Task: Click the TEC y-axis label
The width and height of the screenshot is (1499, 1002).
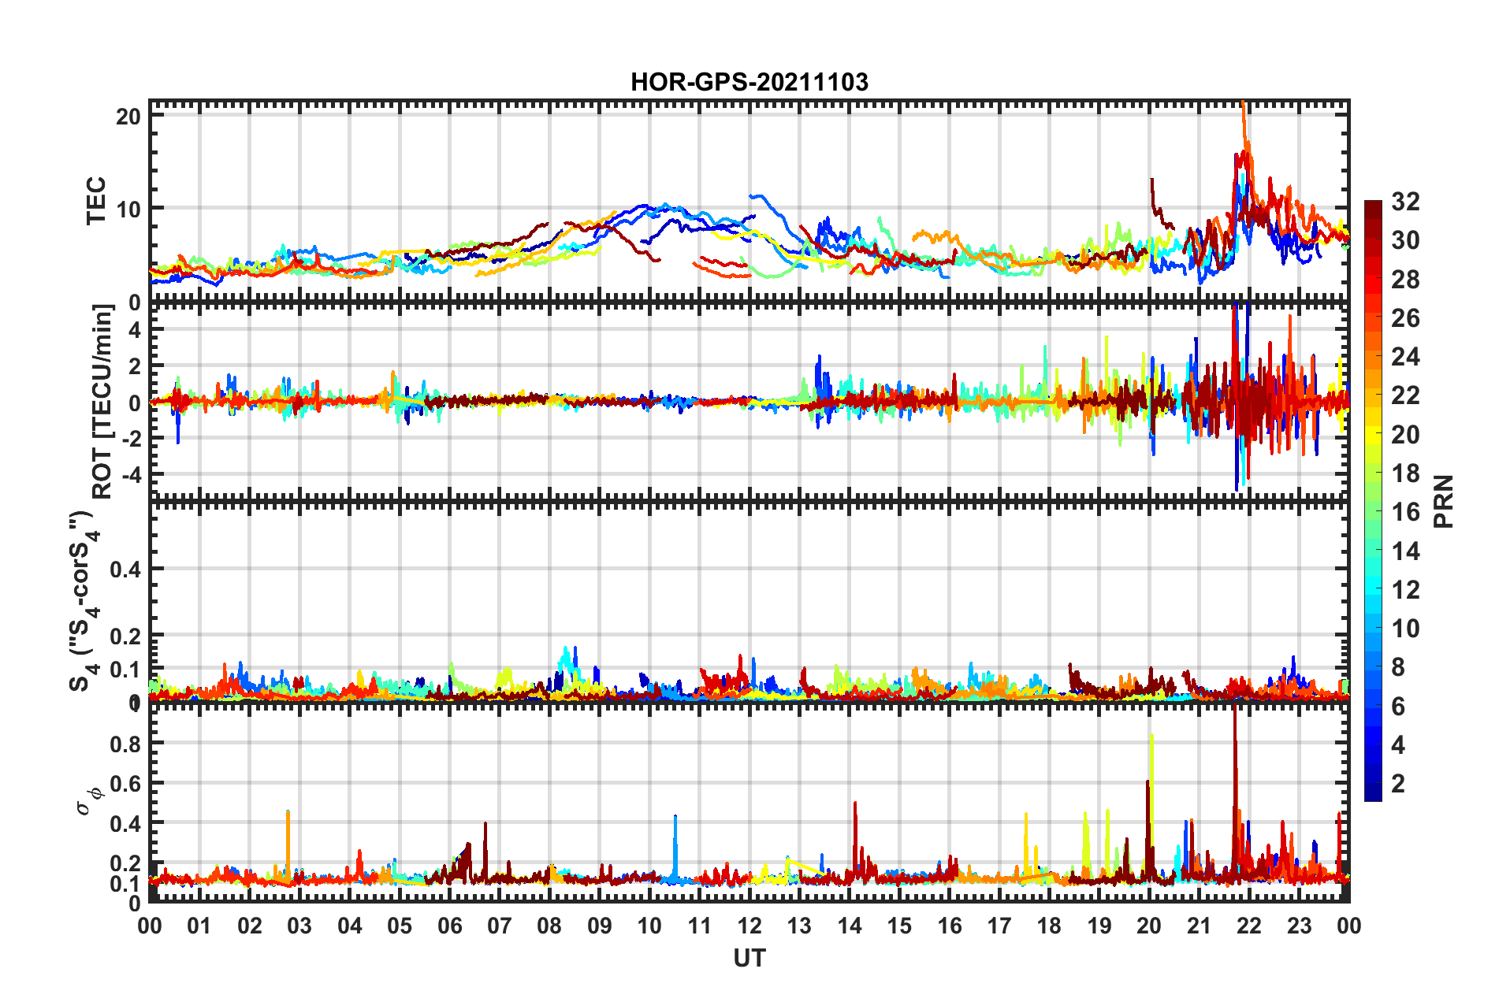Action: click(x=95, y=202)
